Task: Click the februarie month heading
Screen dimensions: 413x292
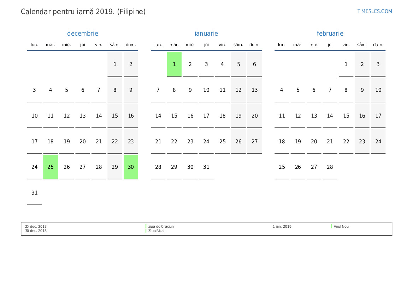Action: click(x=330, y=34)
